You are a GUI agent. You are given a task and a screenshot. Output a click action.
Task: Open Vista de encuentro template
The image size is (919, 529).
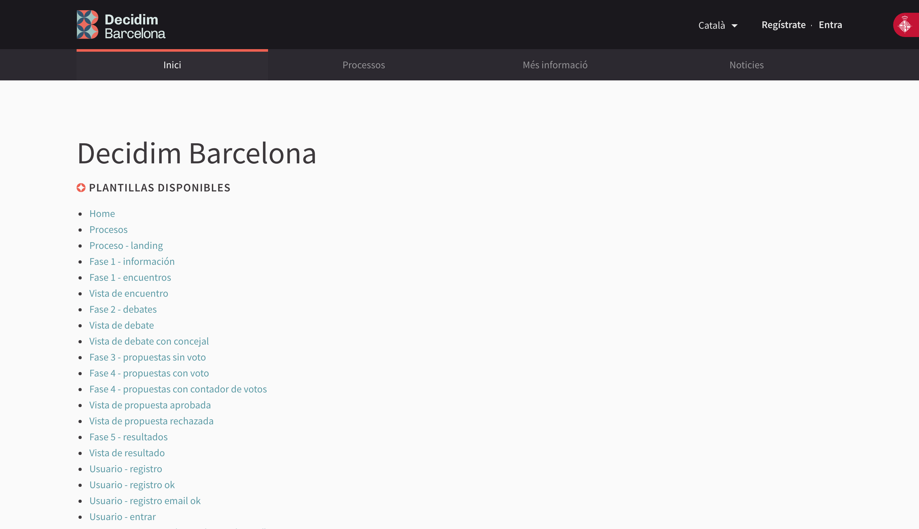tap(129, 294)
